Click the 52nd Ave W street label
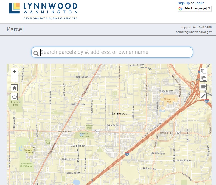 pyautogui.click(x=92, y=107)
